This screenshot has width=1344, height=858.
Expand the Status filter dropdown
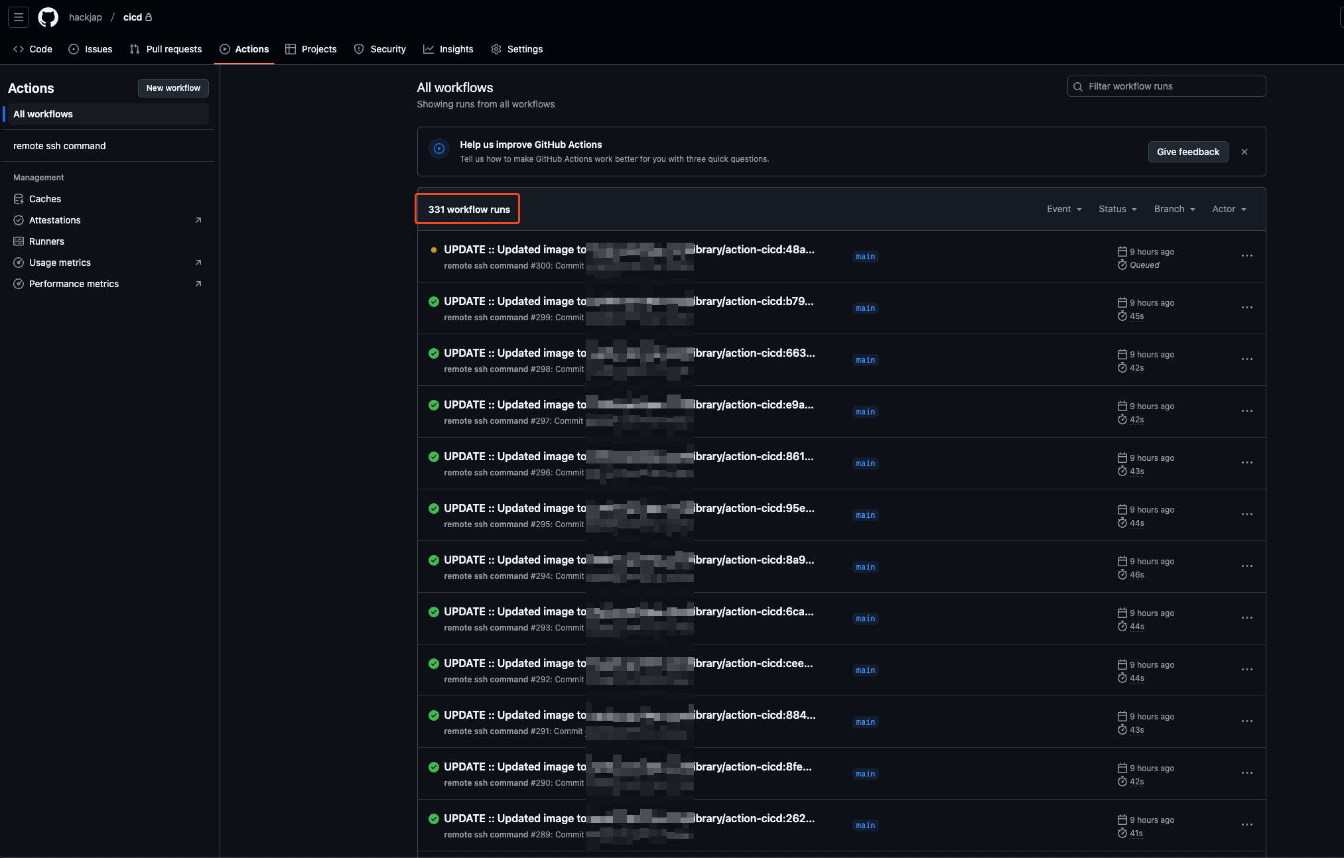(1117, 209)
